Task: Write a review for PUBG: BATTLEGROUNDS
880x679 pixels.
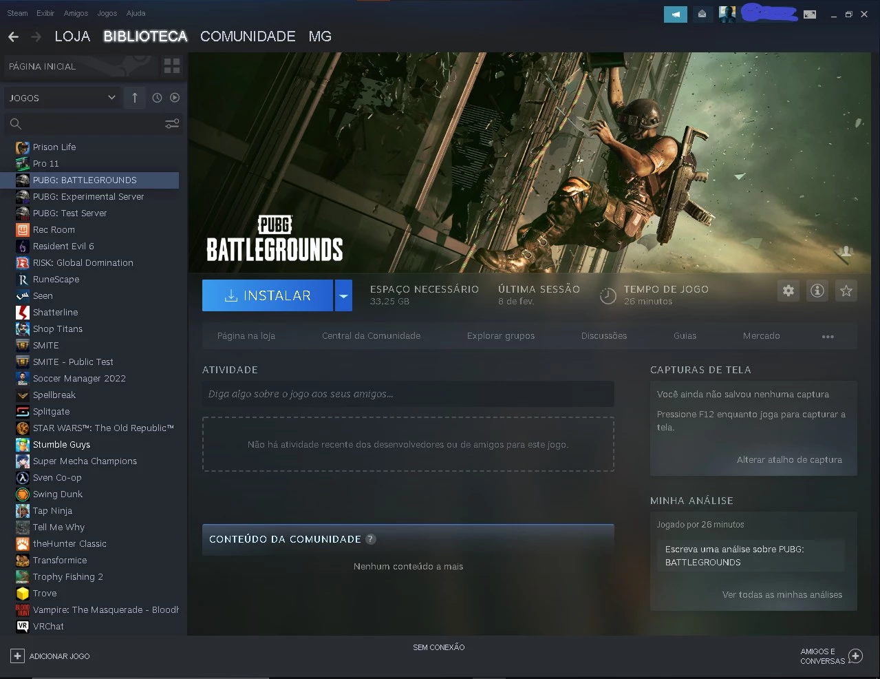Action: coord(751,556)
